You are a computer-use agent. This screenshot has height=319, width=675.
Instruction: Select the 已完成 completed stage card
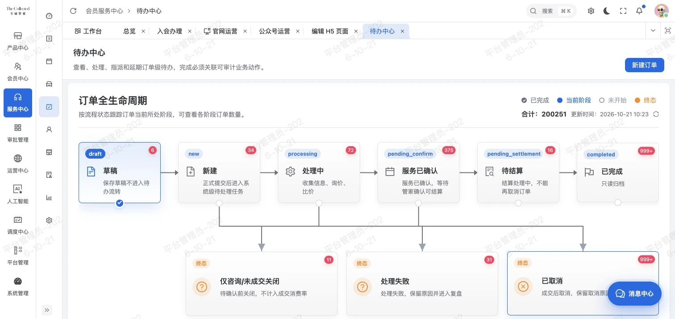click(618, 172)
